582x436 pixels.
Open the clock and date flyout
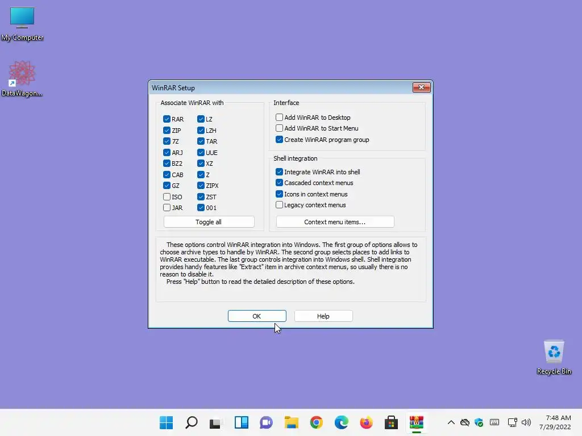click(x=555, y=422)
